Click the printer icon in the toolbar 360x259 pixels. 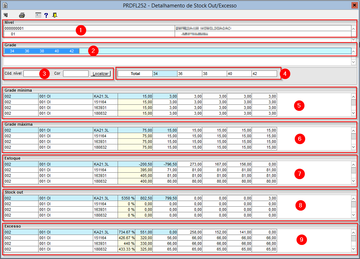point(22,15)
